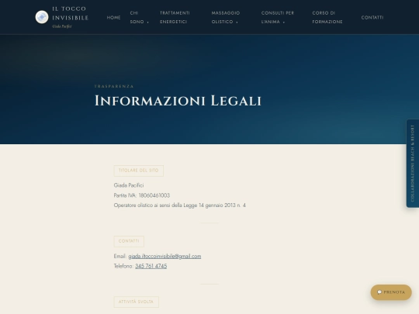Expand the Chi Sono dropdown arrow

pyautogui.click(x=147, y=22)
